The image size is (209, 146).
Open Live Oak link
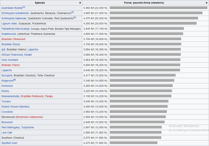point(7,132)
